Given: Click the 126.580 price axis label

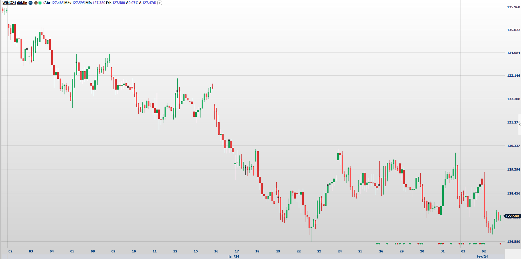Looking at the screenshot, I should pos(513,242).
